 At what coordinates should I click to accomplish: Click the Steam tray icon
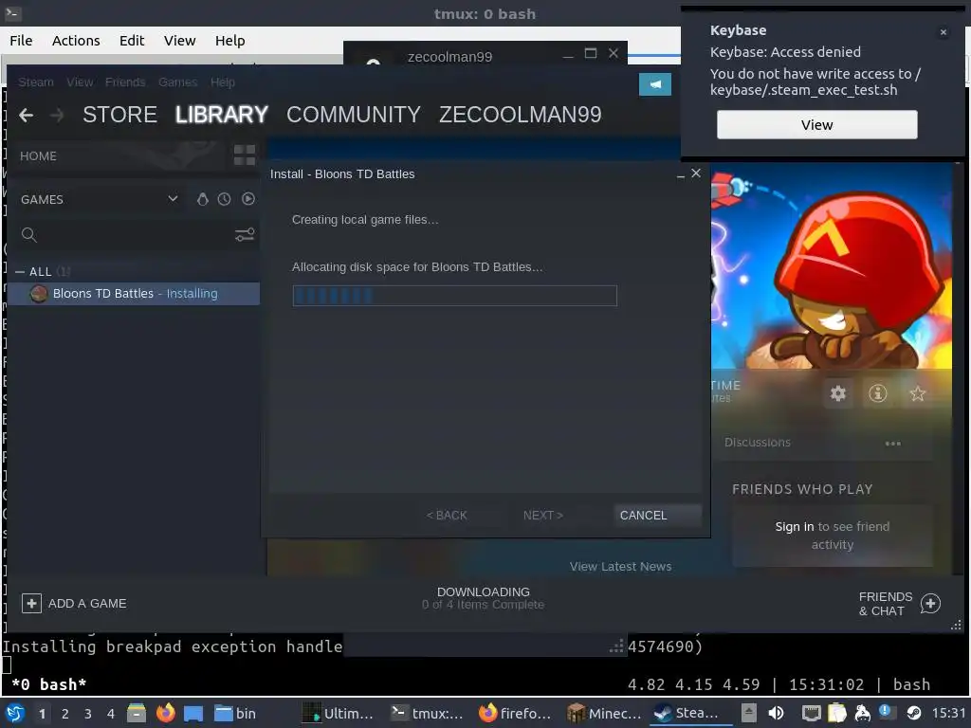[x=913, y=713]
